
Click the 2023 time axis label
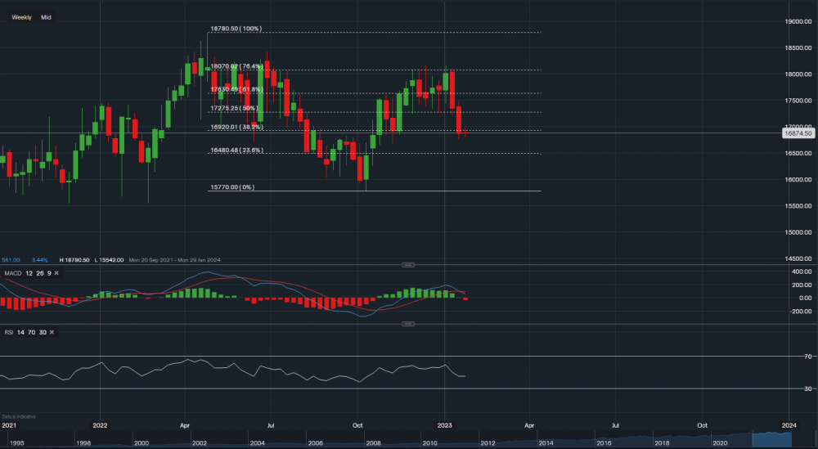(x=444, y=425)
